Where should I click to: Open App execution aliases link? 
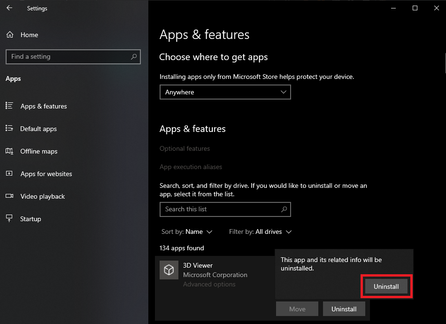(x=191, y=167)
